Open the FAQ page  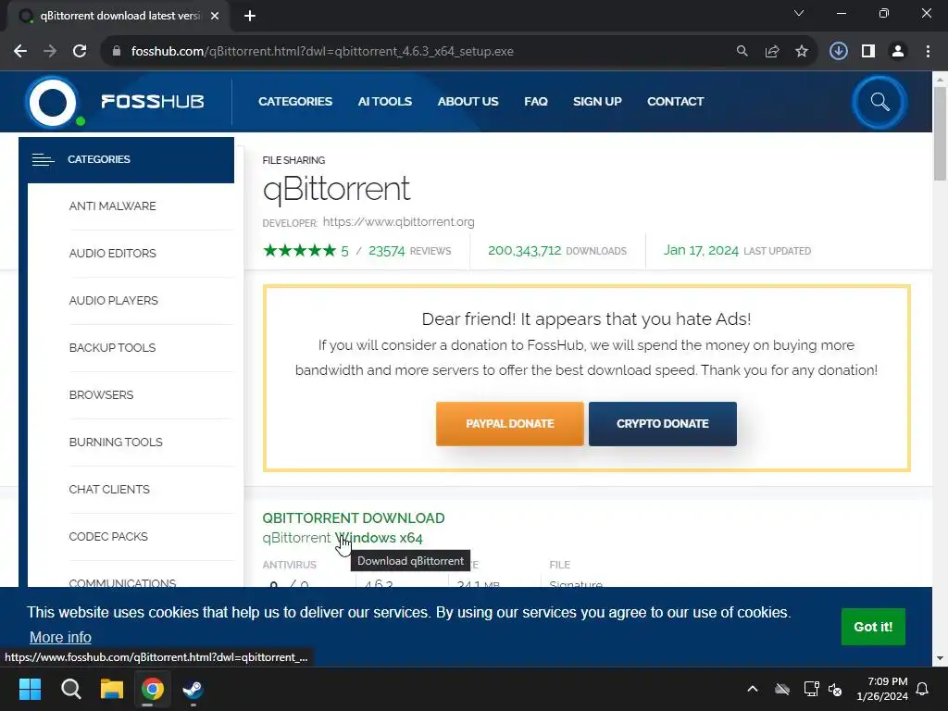536,102
